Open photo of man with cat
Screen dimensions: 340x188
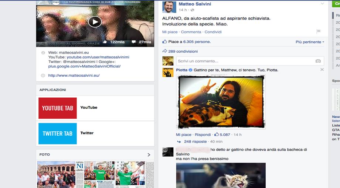tap(221, 102)
